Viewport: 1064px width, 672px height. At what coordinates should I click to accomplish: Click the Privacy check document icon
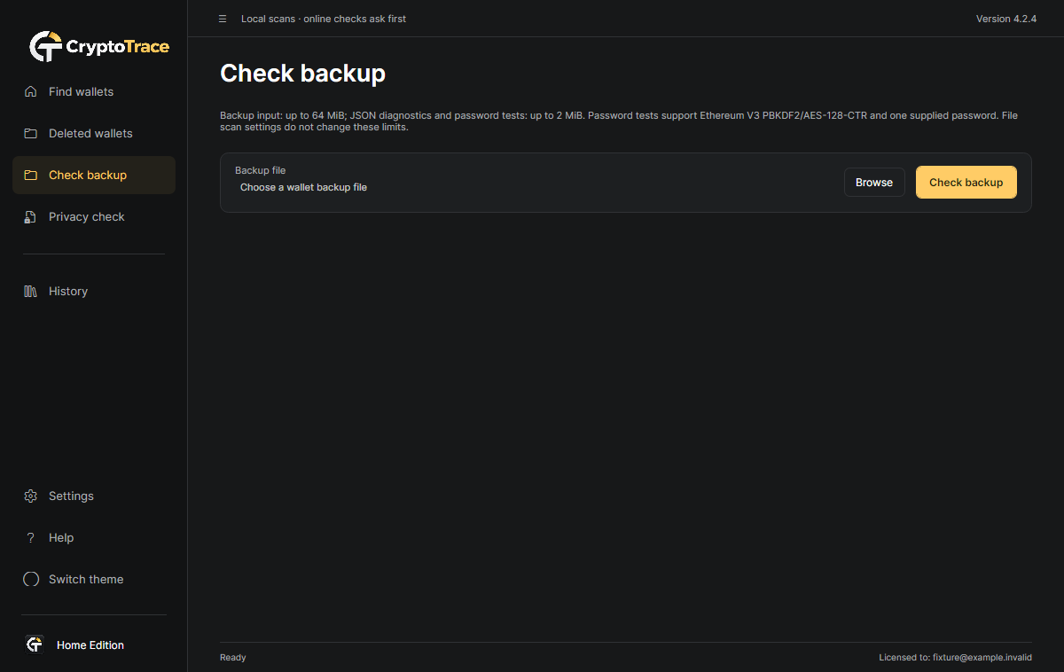click(31, 216)
